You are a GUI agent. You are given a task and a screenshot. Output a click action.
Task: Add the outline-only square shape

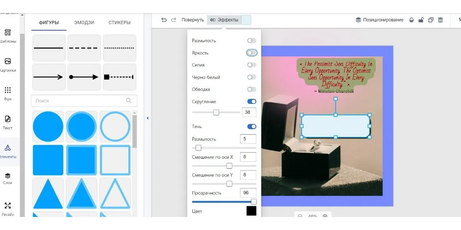click(x=115, y=160)
